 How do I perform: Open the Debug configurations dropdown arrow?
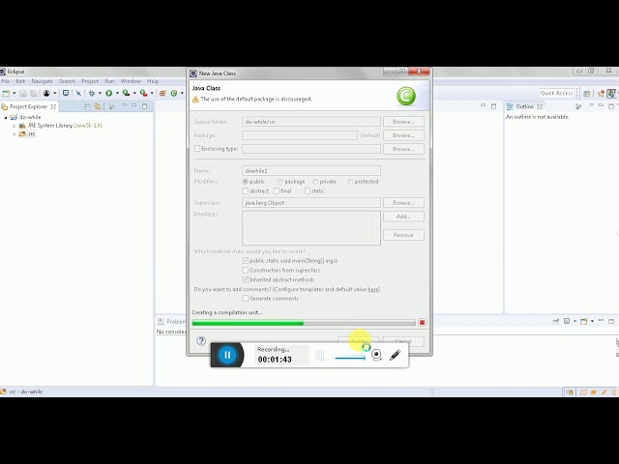click(100, 93)
